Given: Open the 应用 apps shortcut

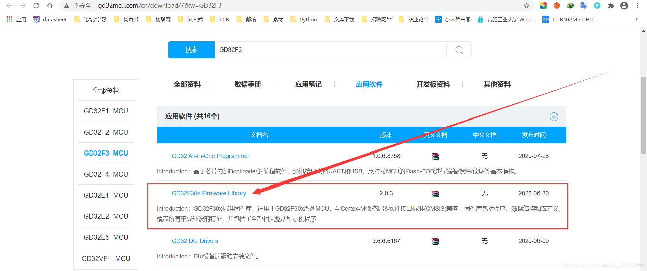Looking at the screenshot, I should tap(16, 19).
